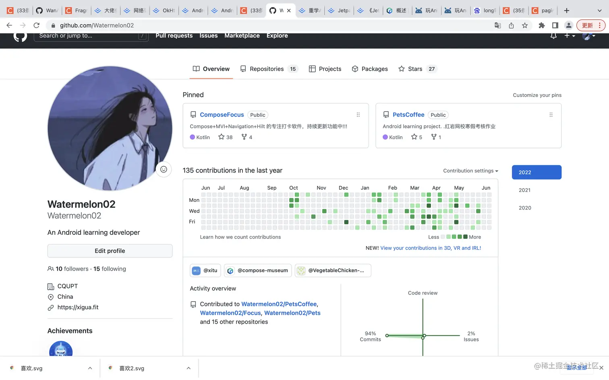Switch to the Projects tab
The width and height of the screenshot is (609, 380).
[x=325, y=69]
